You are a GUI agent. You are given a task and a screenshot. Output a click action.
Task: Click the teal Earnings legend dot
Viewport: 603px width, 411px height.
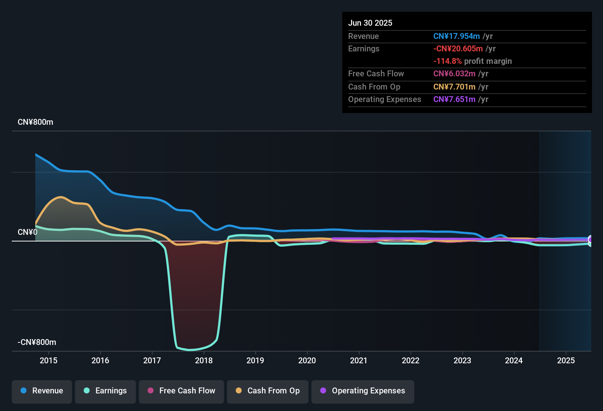[x=87, y=391]
